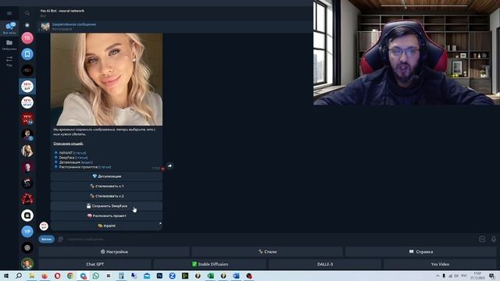This screenshot has height=281, width=500.
Task: Open the Telegram hamburger main menu
Action: click(x=9, y=13)
